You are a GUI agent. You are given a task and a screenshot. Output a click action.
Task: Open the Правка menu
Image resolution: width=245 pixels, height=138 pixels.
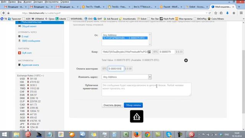[12, 2]
